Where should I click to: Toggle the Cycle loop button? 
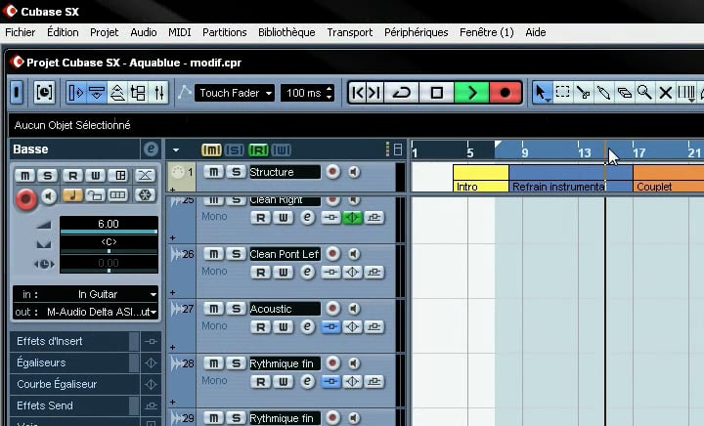click(x=402, y=93)
